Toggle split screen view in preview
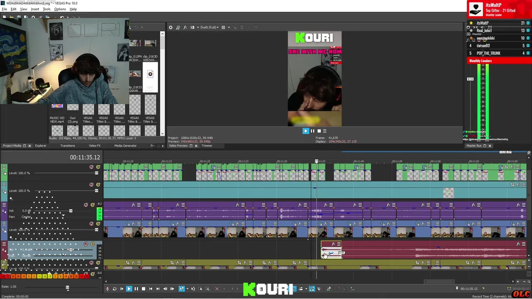 [192, 27]
